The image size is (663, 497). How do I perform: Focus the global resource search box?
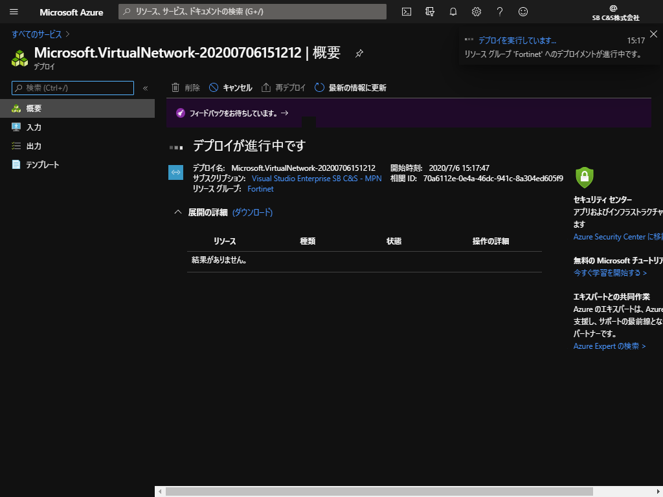253,12
